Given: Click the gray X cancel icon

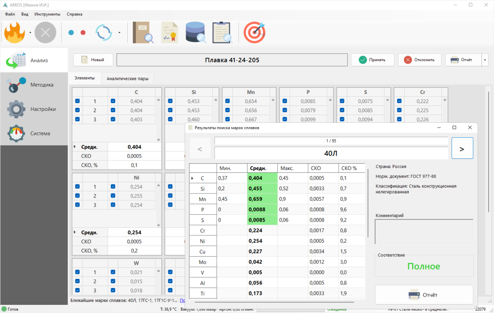Looking at the screenshot, I should pyautogui.click(x=45, y=33).
